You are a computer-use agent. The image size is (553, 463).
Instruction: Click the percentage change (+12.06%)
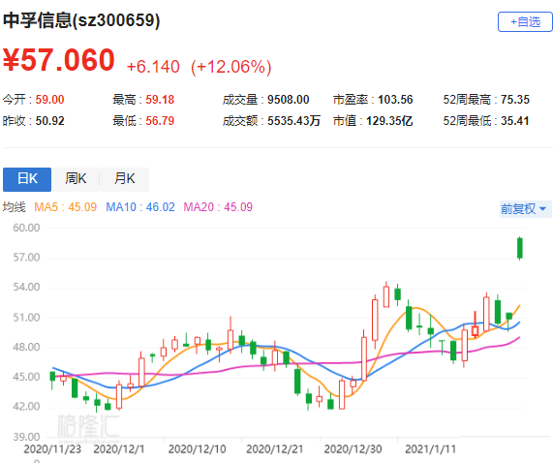click(231, 67)
